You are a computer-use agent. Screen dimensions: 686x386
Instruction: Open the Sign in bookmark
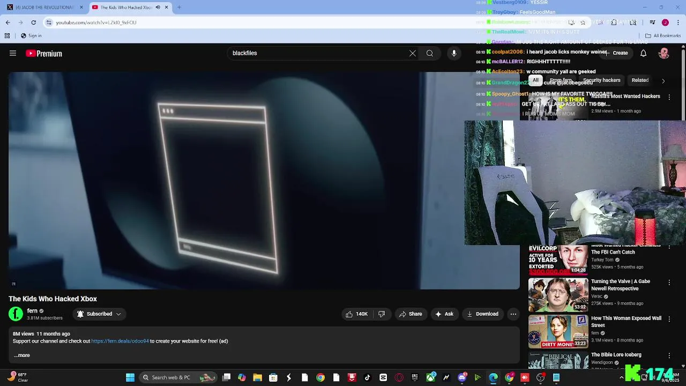[31, 36]
